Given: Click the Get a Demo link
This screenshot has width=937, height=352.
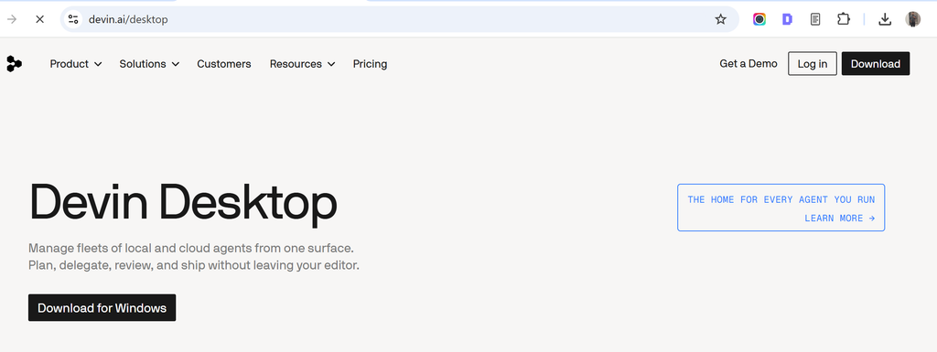Looking at the screenshot, I should pyautogui.click(x=749, y=64).
